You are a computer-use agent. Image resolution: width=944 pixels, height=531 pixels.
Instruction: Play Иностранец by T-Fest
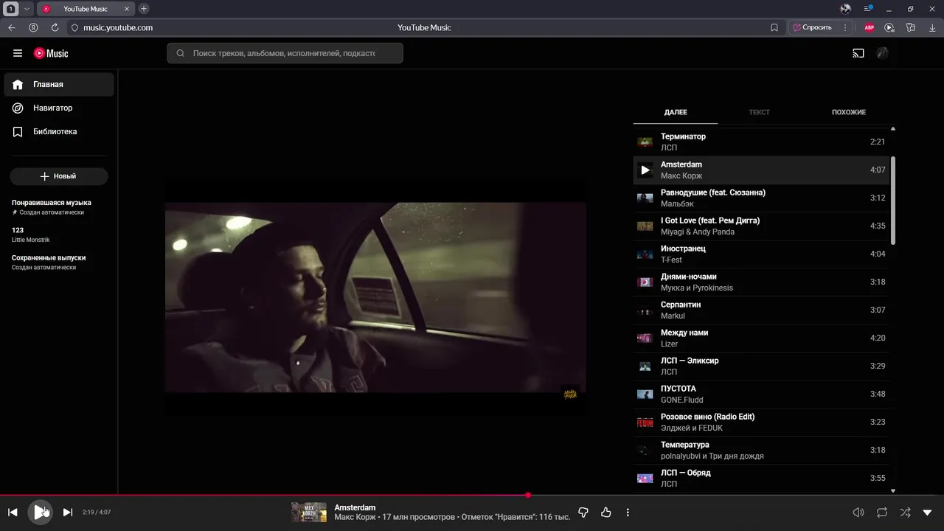(762, 254)
